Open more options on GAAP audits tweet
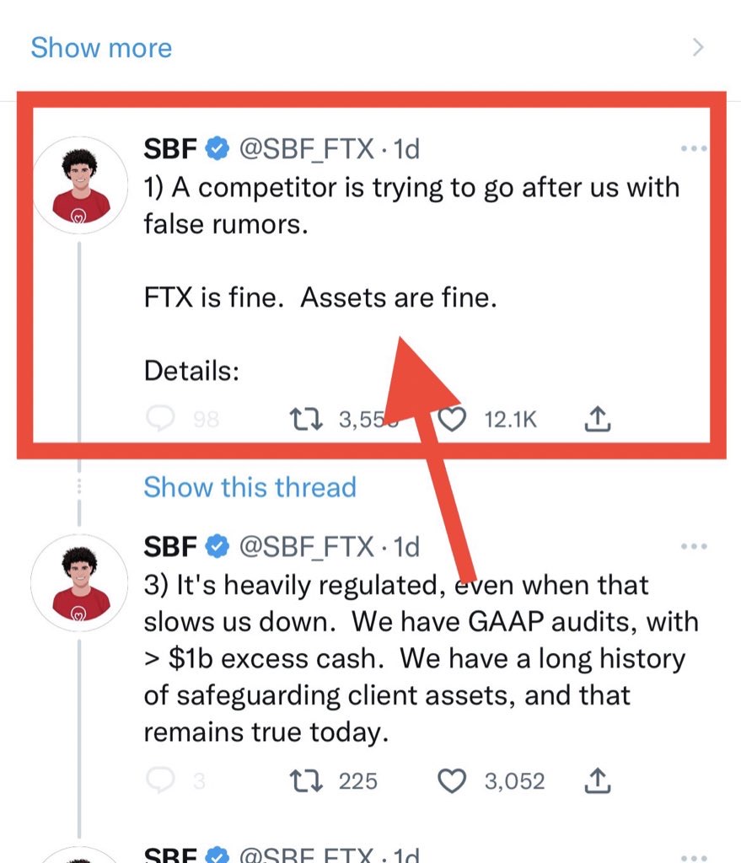 (x=693, y=546)
